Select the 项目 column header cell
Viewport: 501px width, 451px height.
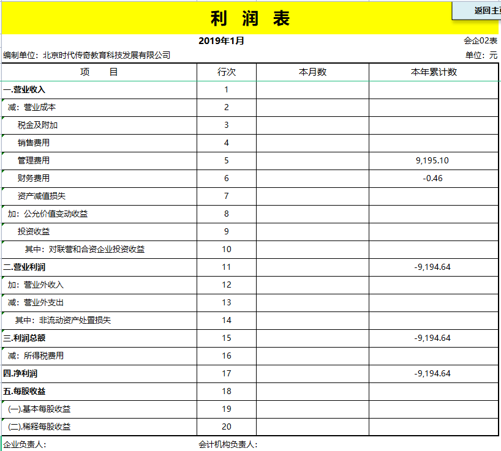tap(98, 72)
